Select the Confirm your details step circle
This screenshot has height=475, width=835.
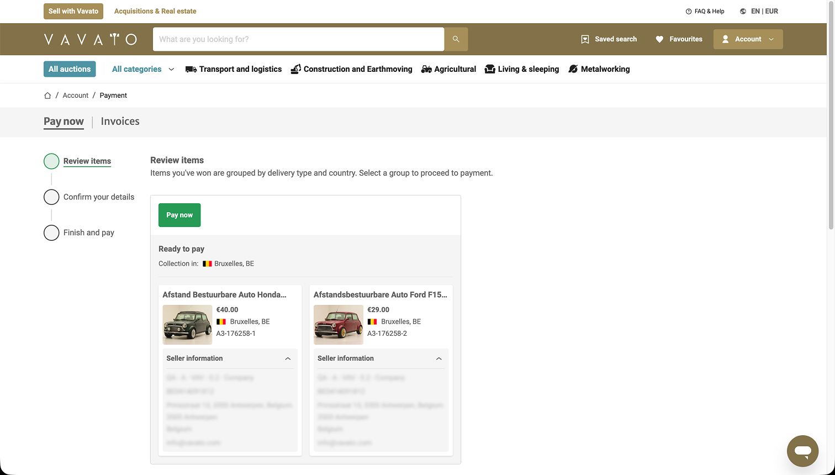point(51,197)
